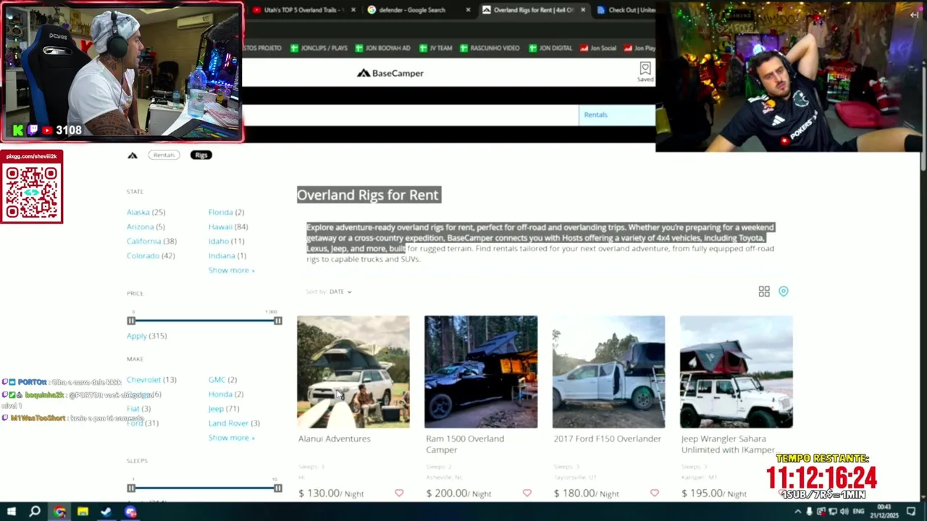Open the Windows notification center icon
This screenshot has width=927, height=521.
pos(912,512)
